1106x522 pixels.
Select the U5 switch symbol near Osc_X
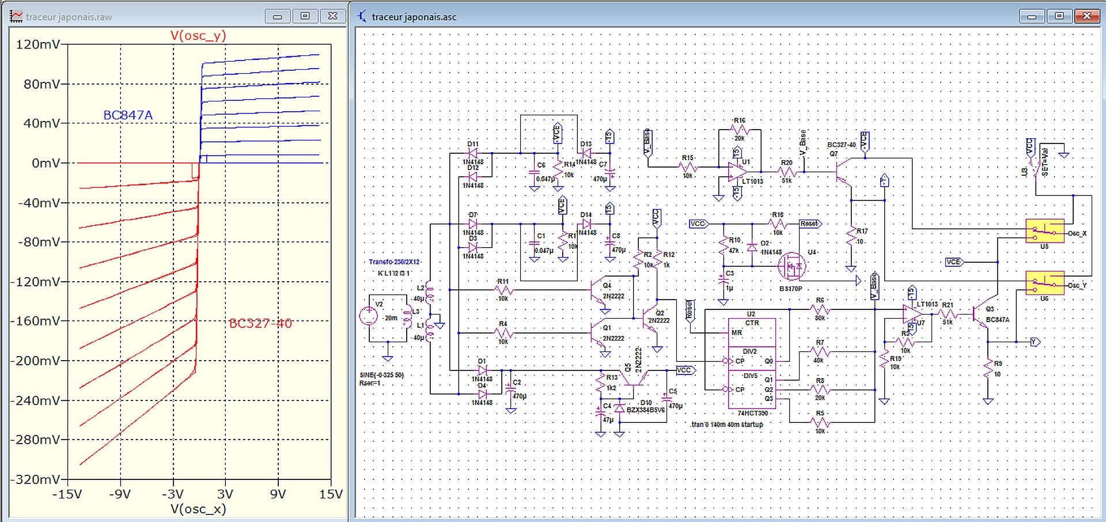click(1044, 231)
